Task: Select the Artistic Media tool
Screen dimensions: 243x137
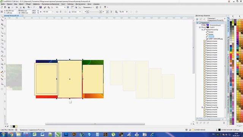Action: point(2,36)
